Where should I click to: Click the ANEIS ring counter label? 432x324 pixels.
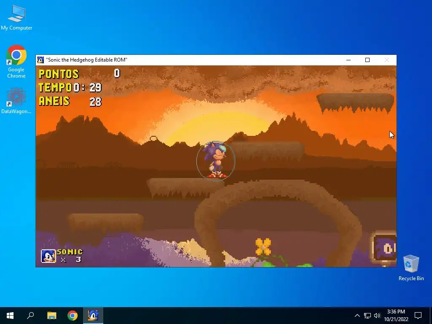pyautogui.click(x=54, y=101)
